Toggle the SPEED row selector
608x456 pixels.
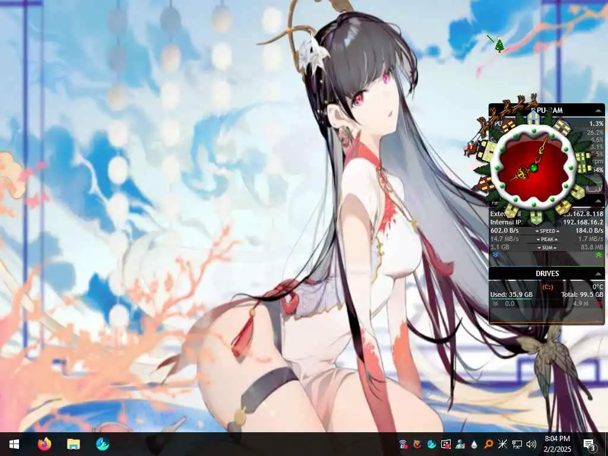click(547, 231)
